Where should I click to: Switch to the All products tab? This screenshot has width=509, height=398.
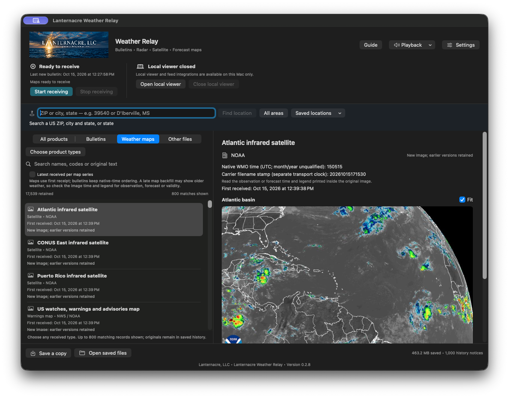point(54,139)
